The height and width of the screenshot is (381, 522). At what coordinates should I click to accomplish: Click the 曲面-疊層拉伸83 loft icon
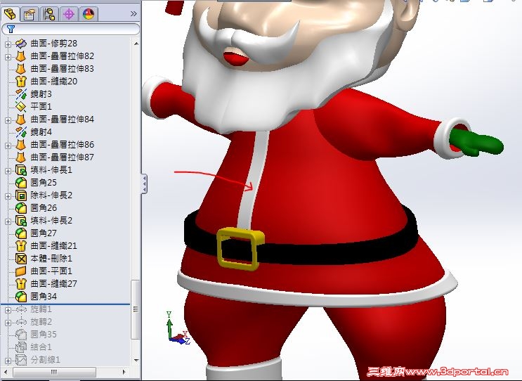pyautogui.click(x=21, y=69)
